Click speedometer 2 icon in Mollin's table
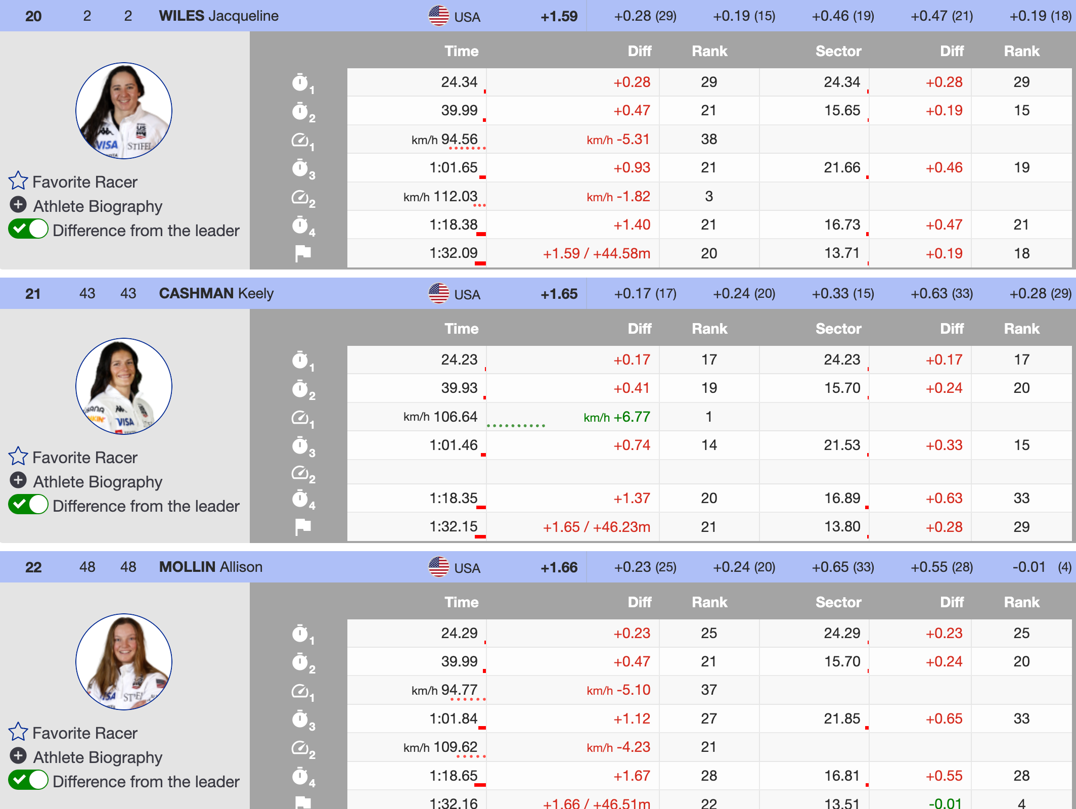 pos(300,747)
